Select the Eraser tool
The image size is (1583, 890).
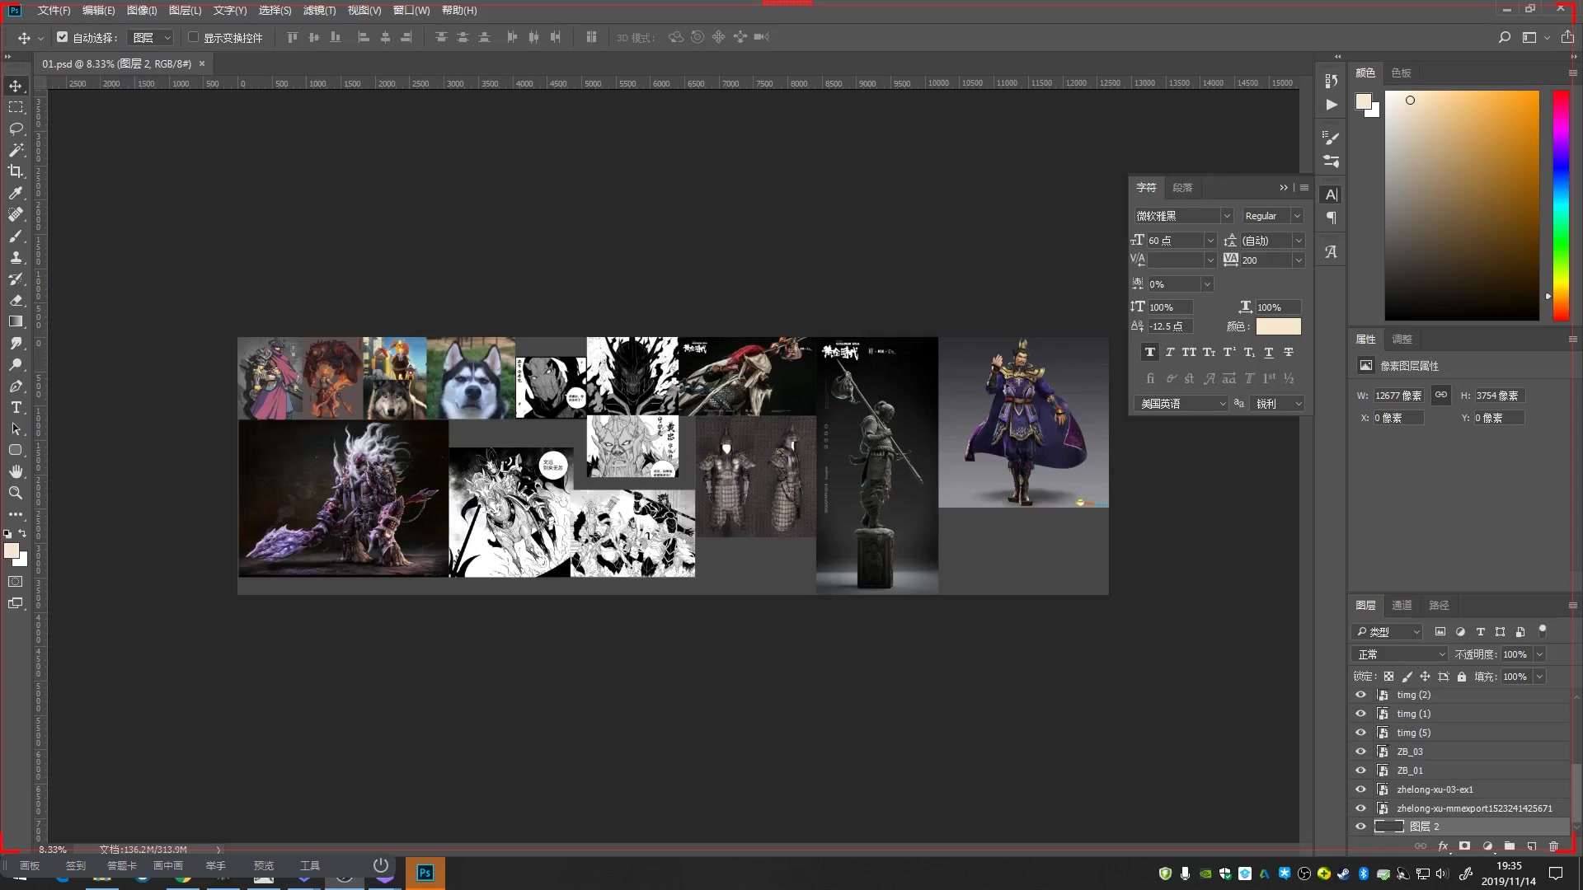point(16,300)
